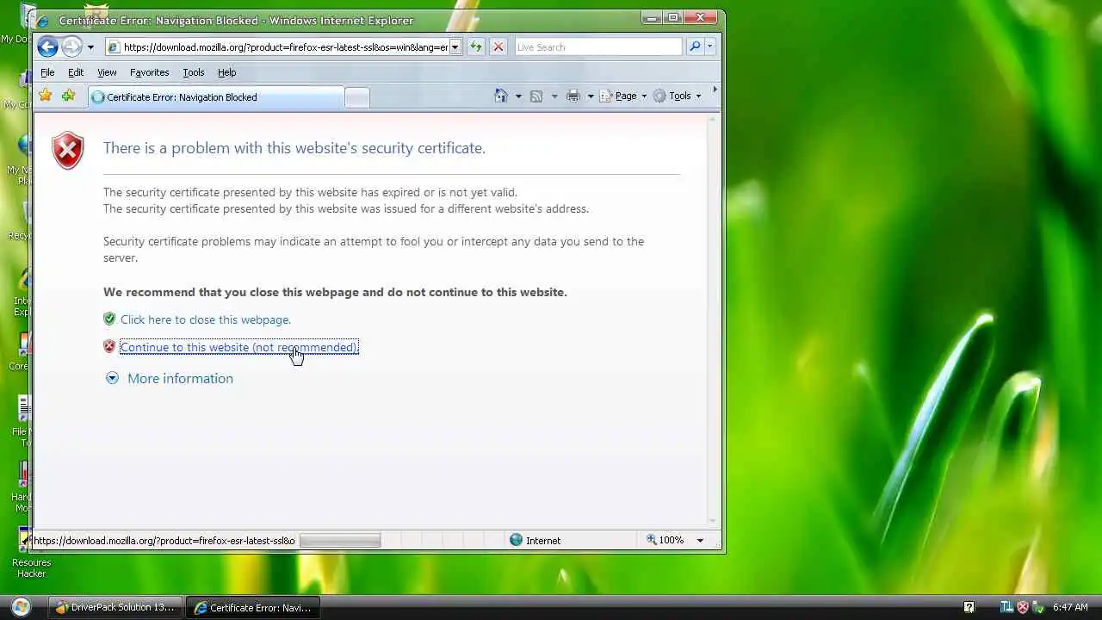Viewport: 1102px width, 620px height.
Task: Click the page loading progress bar
Action: click(x=339, y=541)
